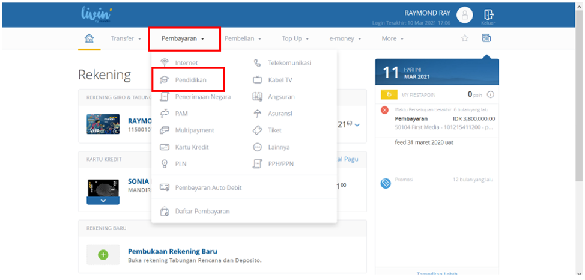Click the Multipayment icon
This screenshot has height=280, width=585.
[165, 130]
